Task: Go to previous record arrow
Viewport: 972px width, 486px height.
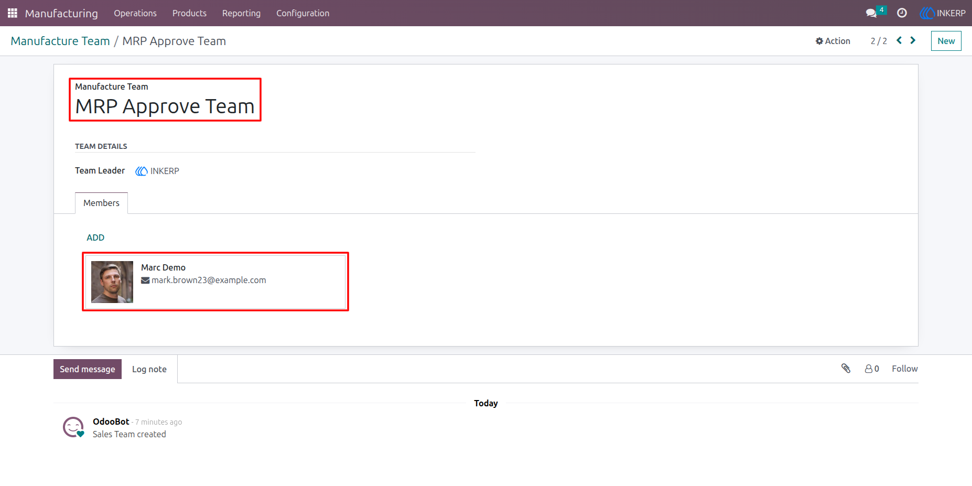Action: 899,40
